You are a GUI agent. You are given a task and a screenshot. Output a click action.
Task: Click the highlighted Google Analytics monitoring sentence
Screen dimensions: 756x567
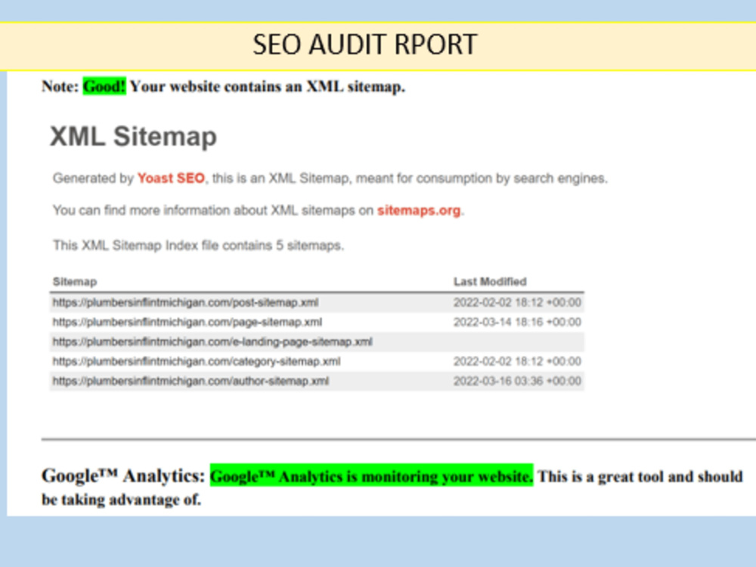372,476
